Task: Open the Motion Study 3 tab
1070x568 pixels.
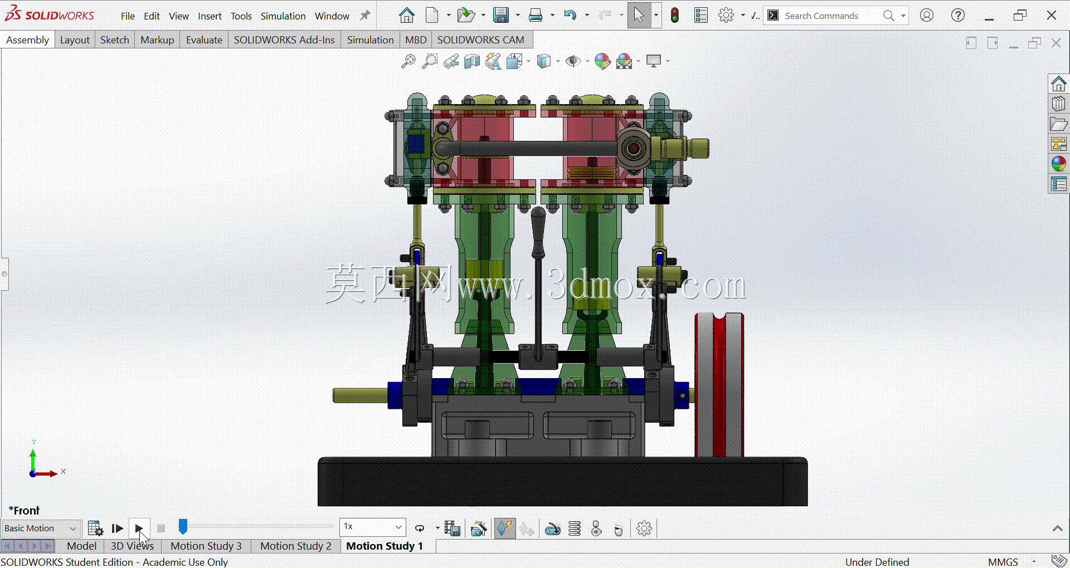Action: click(x=206, y=546)
